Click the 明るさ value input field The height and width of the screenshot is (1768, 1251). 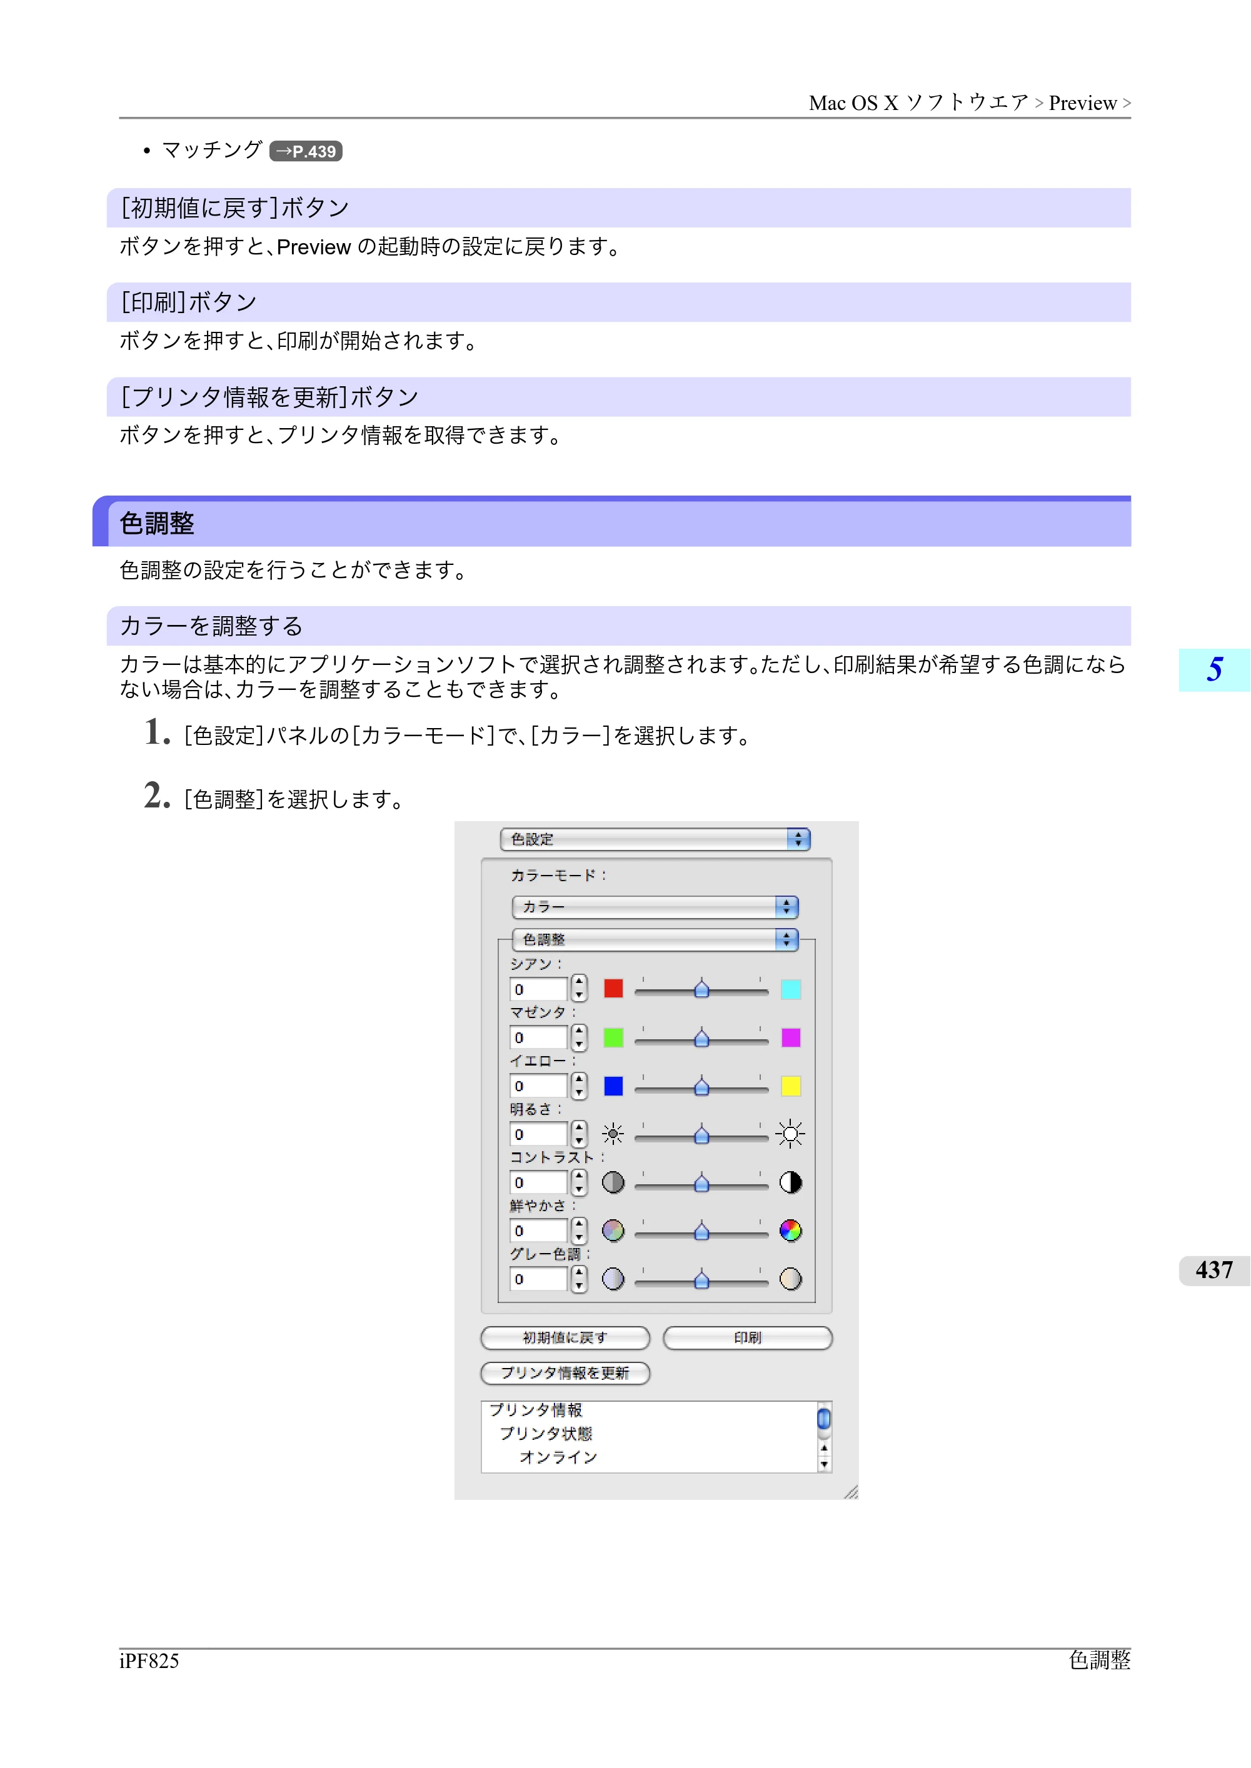(538, 1134)
